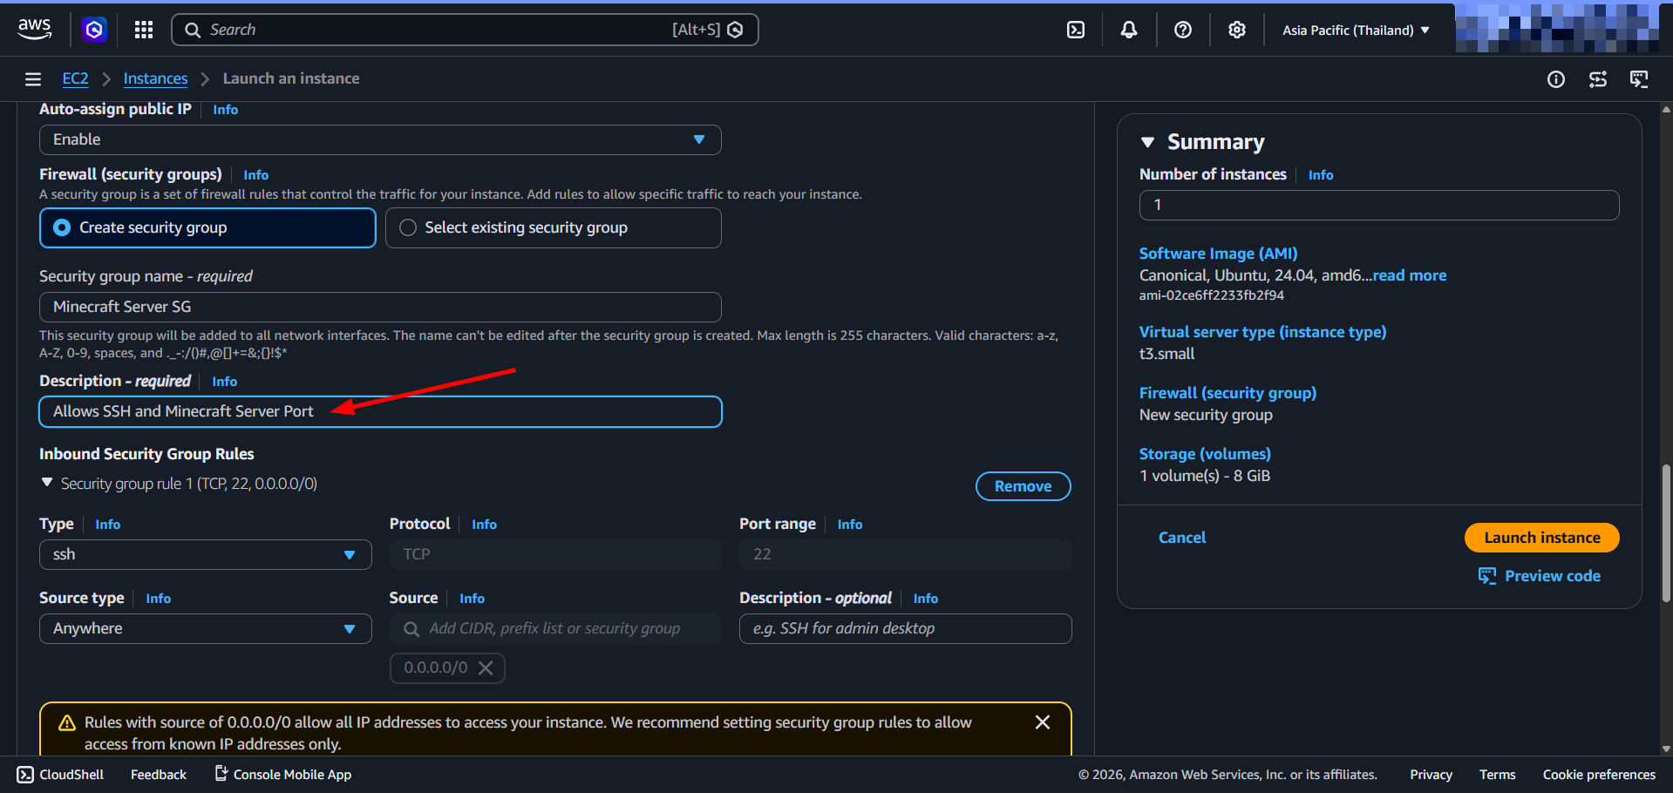
Task: Focus the AWS Search bar
Action: click(465, 30)
